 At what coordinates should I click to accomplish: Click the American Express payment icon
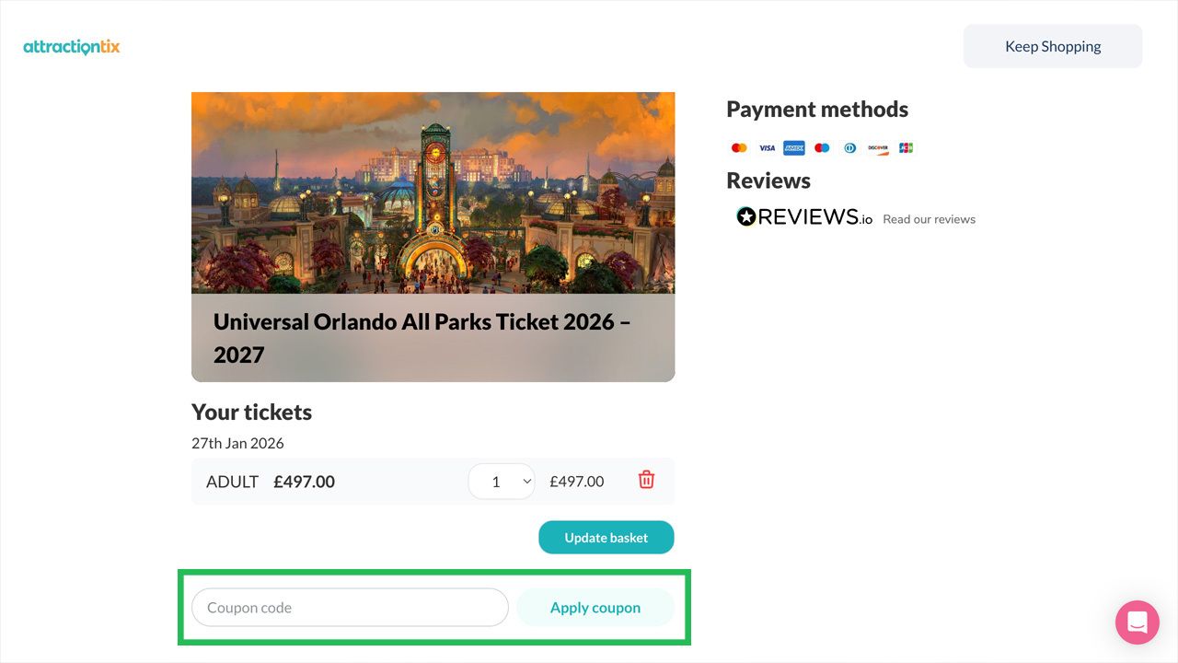click(793, 147)
